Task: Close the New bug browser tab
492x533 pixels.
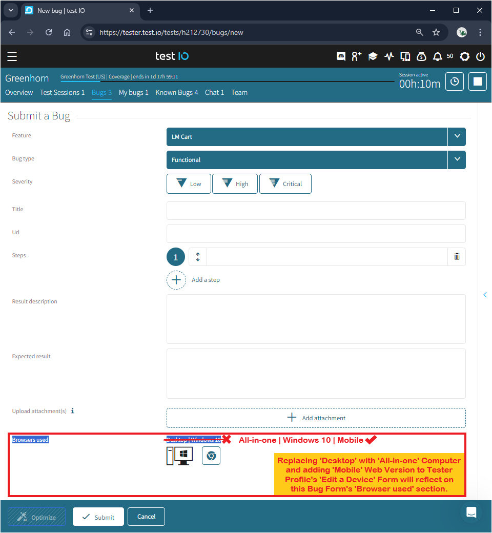Action: (x=132, y=10)
